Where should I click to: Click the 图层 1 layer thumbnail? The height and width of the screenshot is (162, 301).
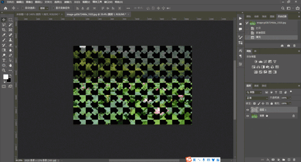(254, 110)
